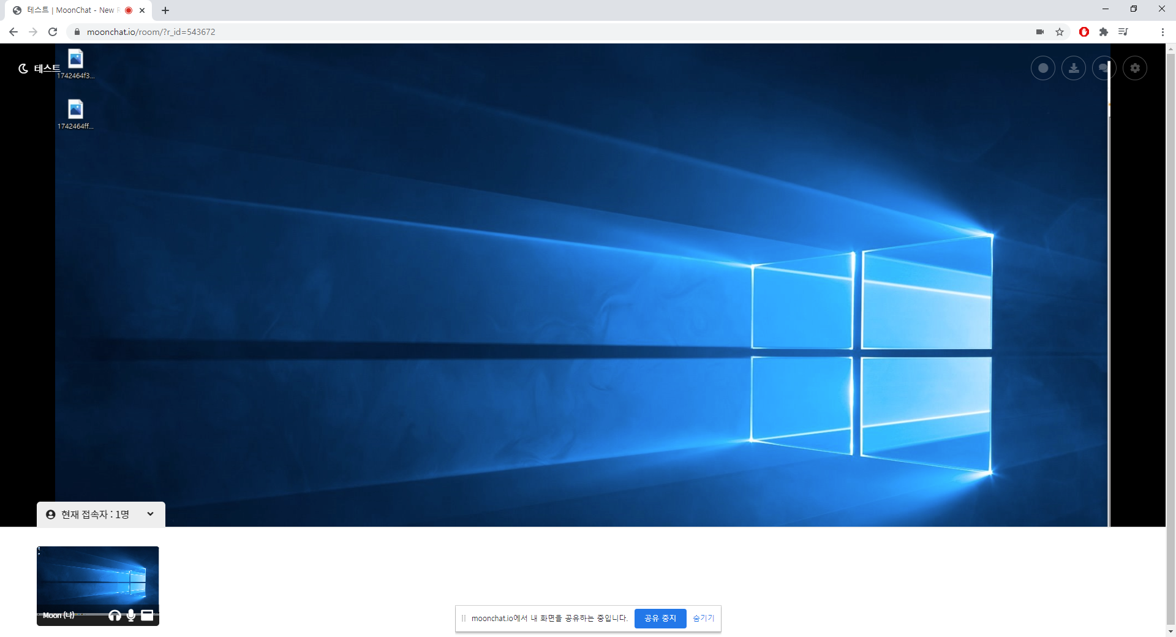The width and height of the screenshot is (1176, 637).
Task: Click the main shared screen video view
Action: pos(582,285)
